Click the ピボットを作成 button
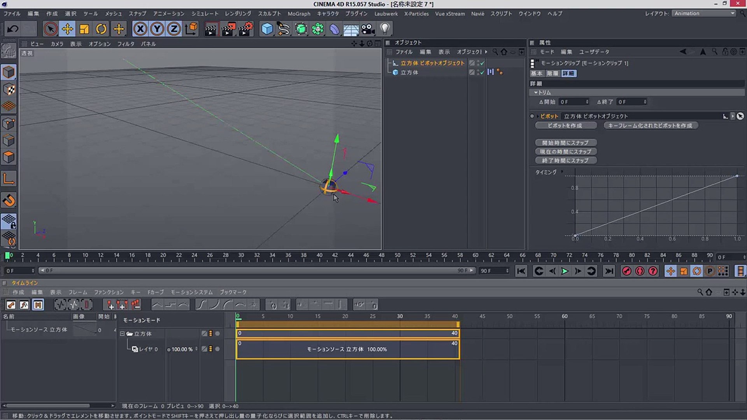The height and width of the screenshot is (420, 747). click(565, 126)
